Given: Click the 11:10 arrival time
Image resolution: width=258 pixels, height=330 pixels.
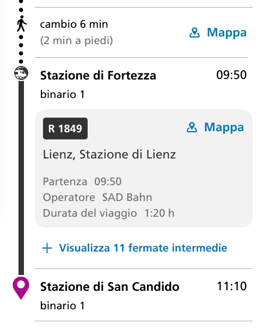Looking at the screenshot, I should (232, 286).
